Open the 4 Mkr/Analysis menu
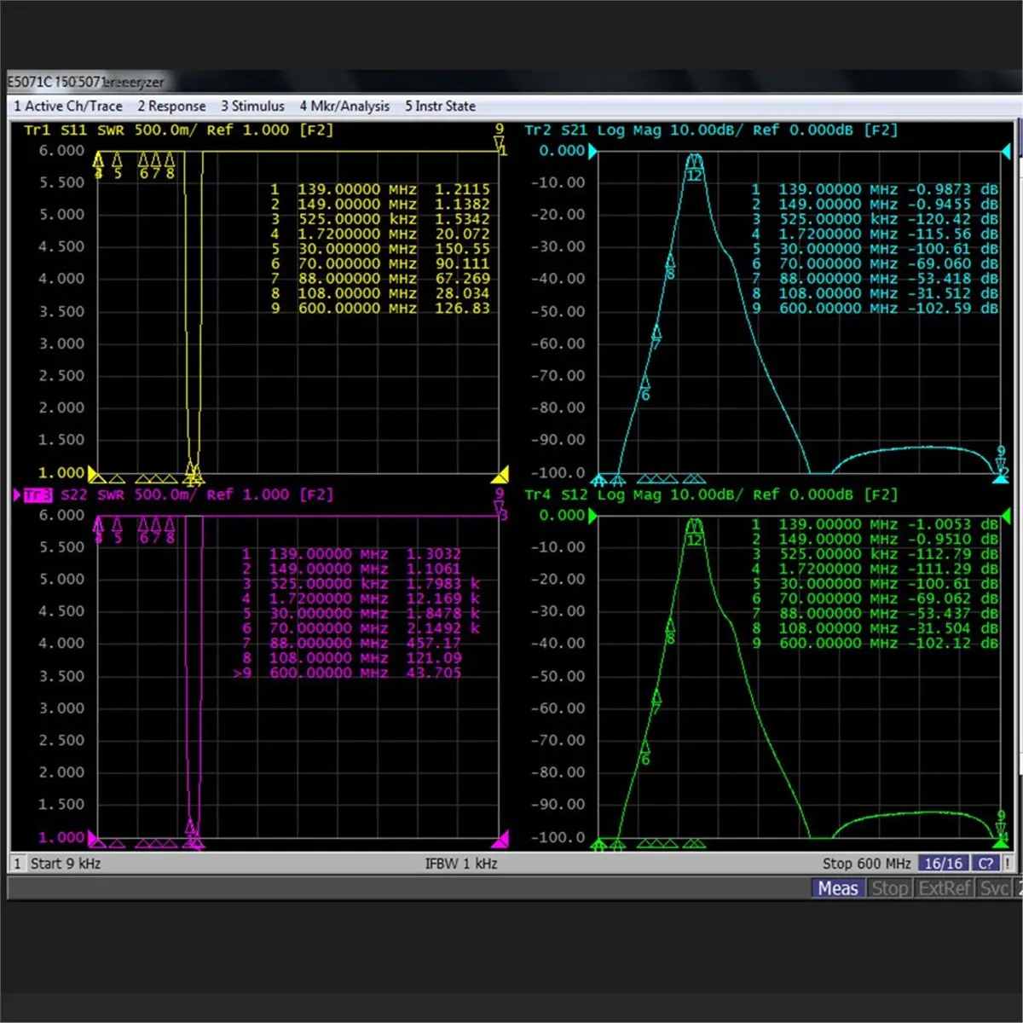The height and width of the screenshot is (1023, 1023). 344,106
